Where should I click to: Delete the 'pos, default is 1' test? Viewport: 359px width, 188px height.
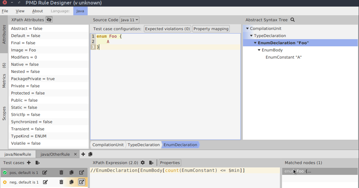[61, 172]
